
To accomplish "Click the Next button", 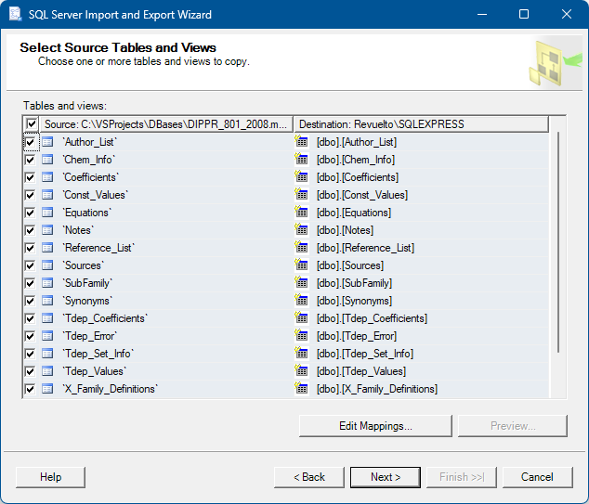I will 386,477.
